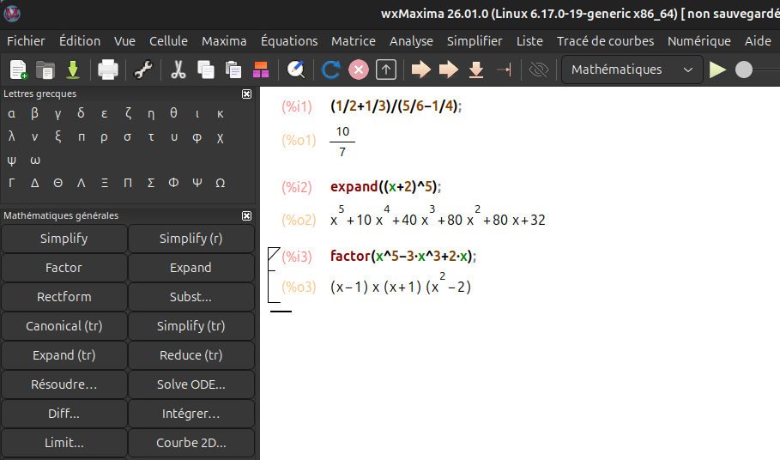
Task: Insert the Greek letter Ω
Action: 221,183
